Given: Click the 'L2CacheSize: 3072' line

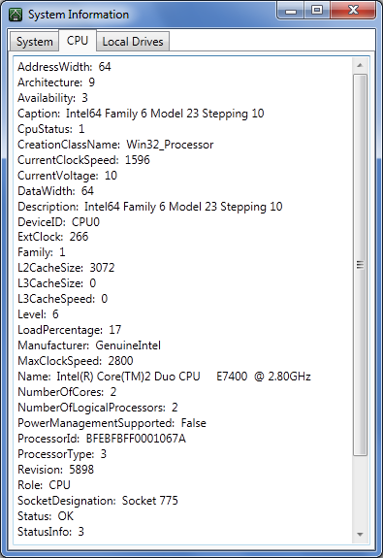Looking at the screenshot, I should point(66,268).
